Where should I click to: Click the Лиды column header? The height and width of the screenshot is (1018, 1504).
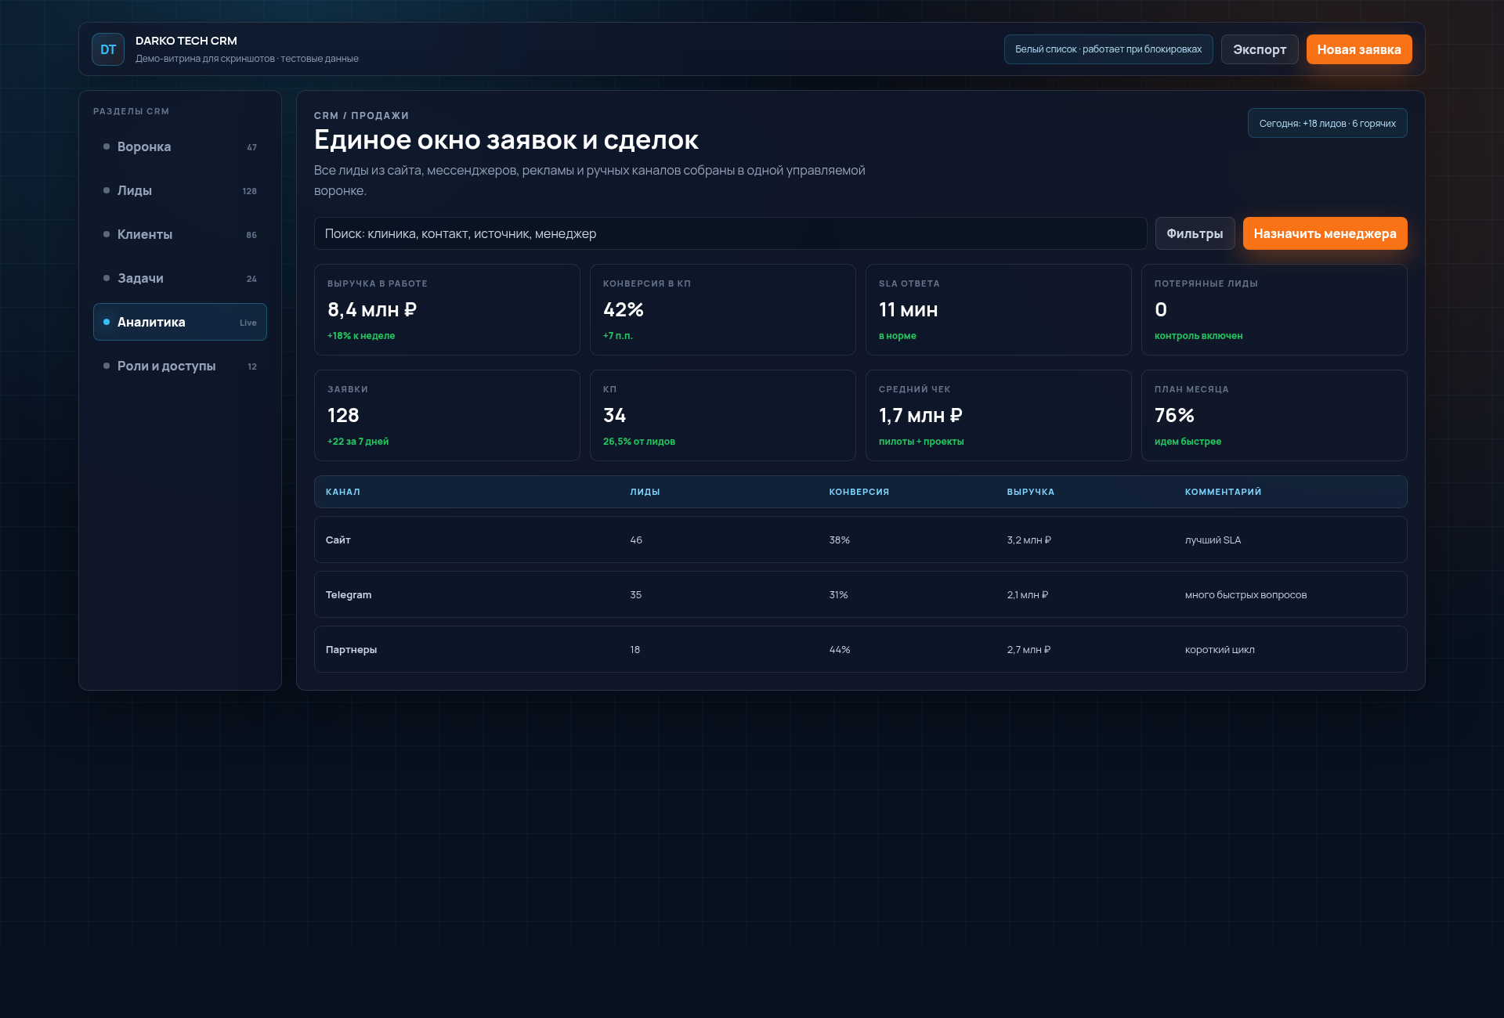coord(645,492)
